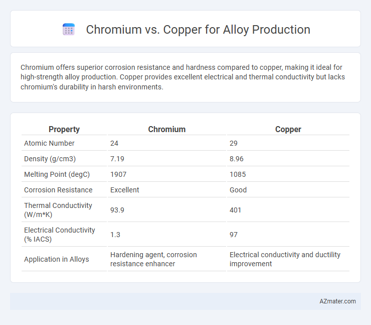Viewport: 371px width, 325px height.
Task: Select chromium density value 7.19
Action: pos(117,159)
